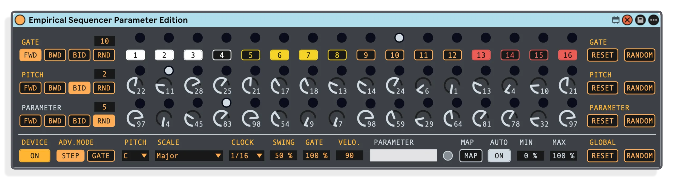Click the GLOBAL RESET button
The height and width of the screenshot is (180, 673).
coord(602,156)
